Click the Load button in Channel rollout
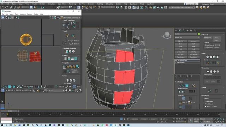Viewport: 226px width, 127px height. click(x=216, y=41)
